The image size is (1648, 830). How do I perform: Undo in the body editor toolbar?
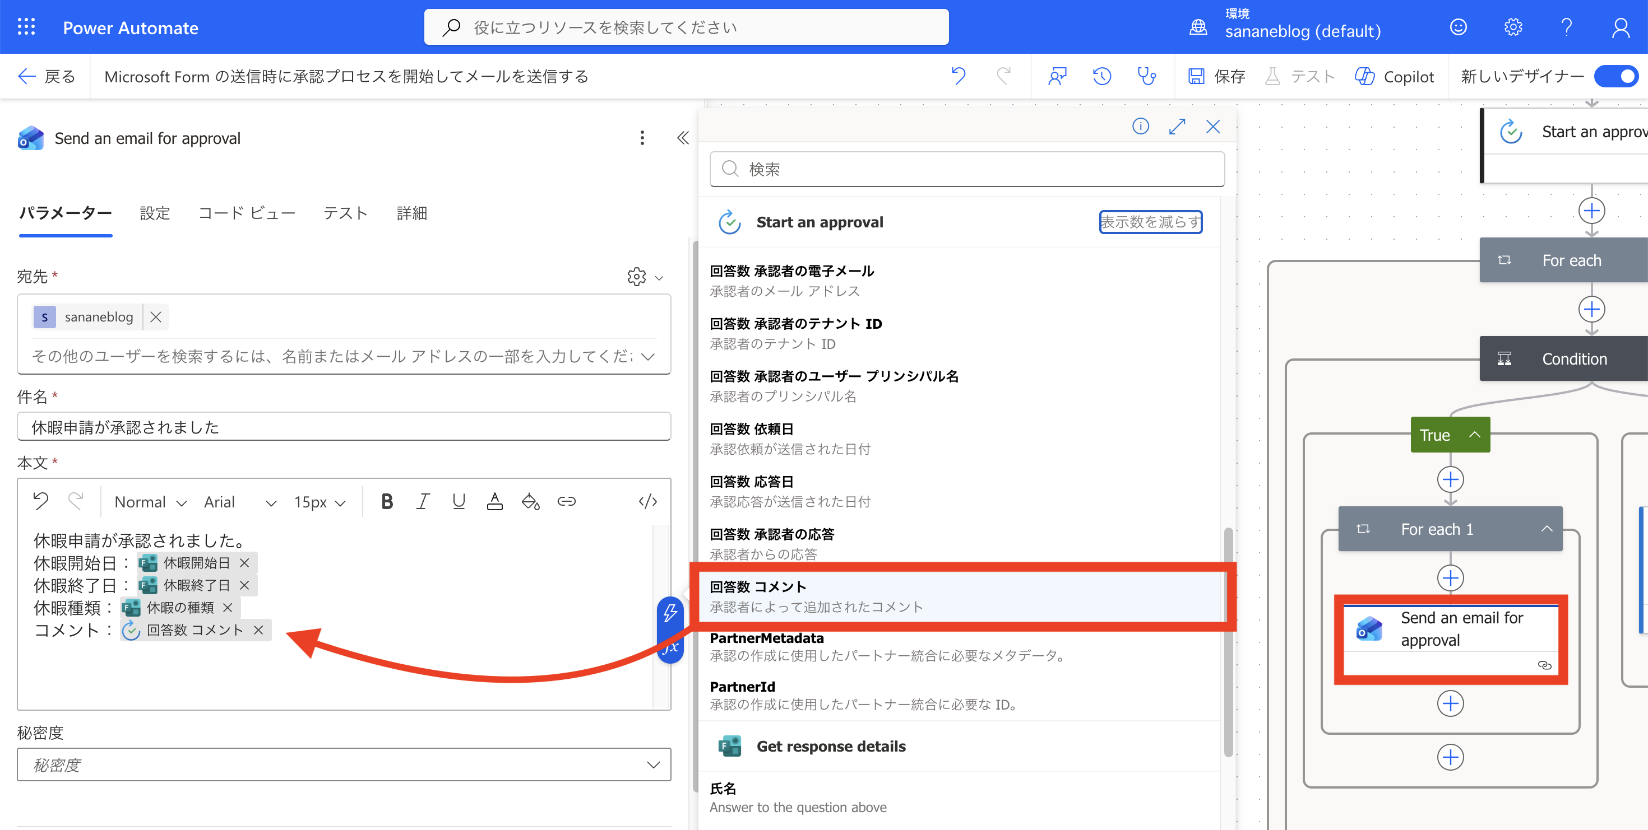[x=40, y=502]
